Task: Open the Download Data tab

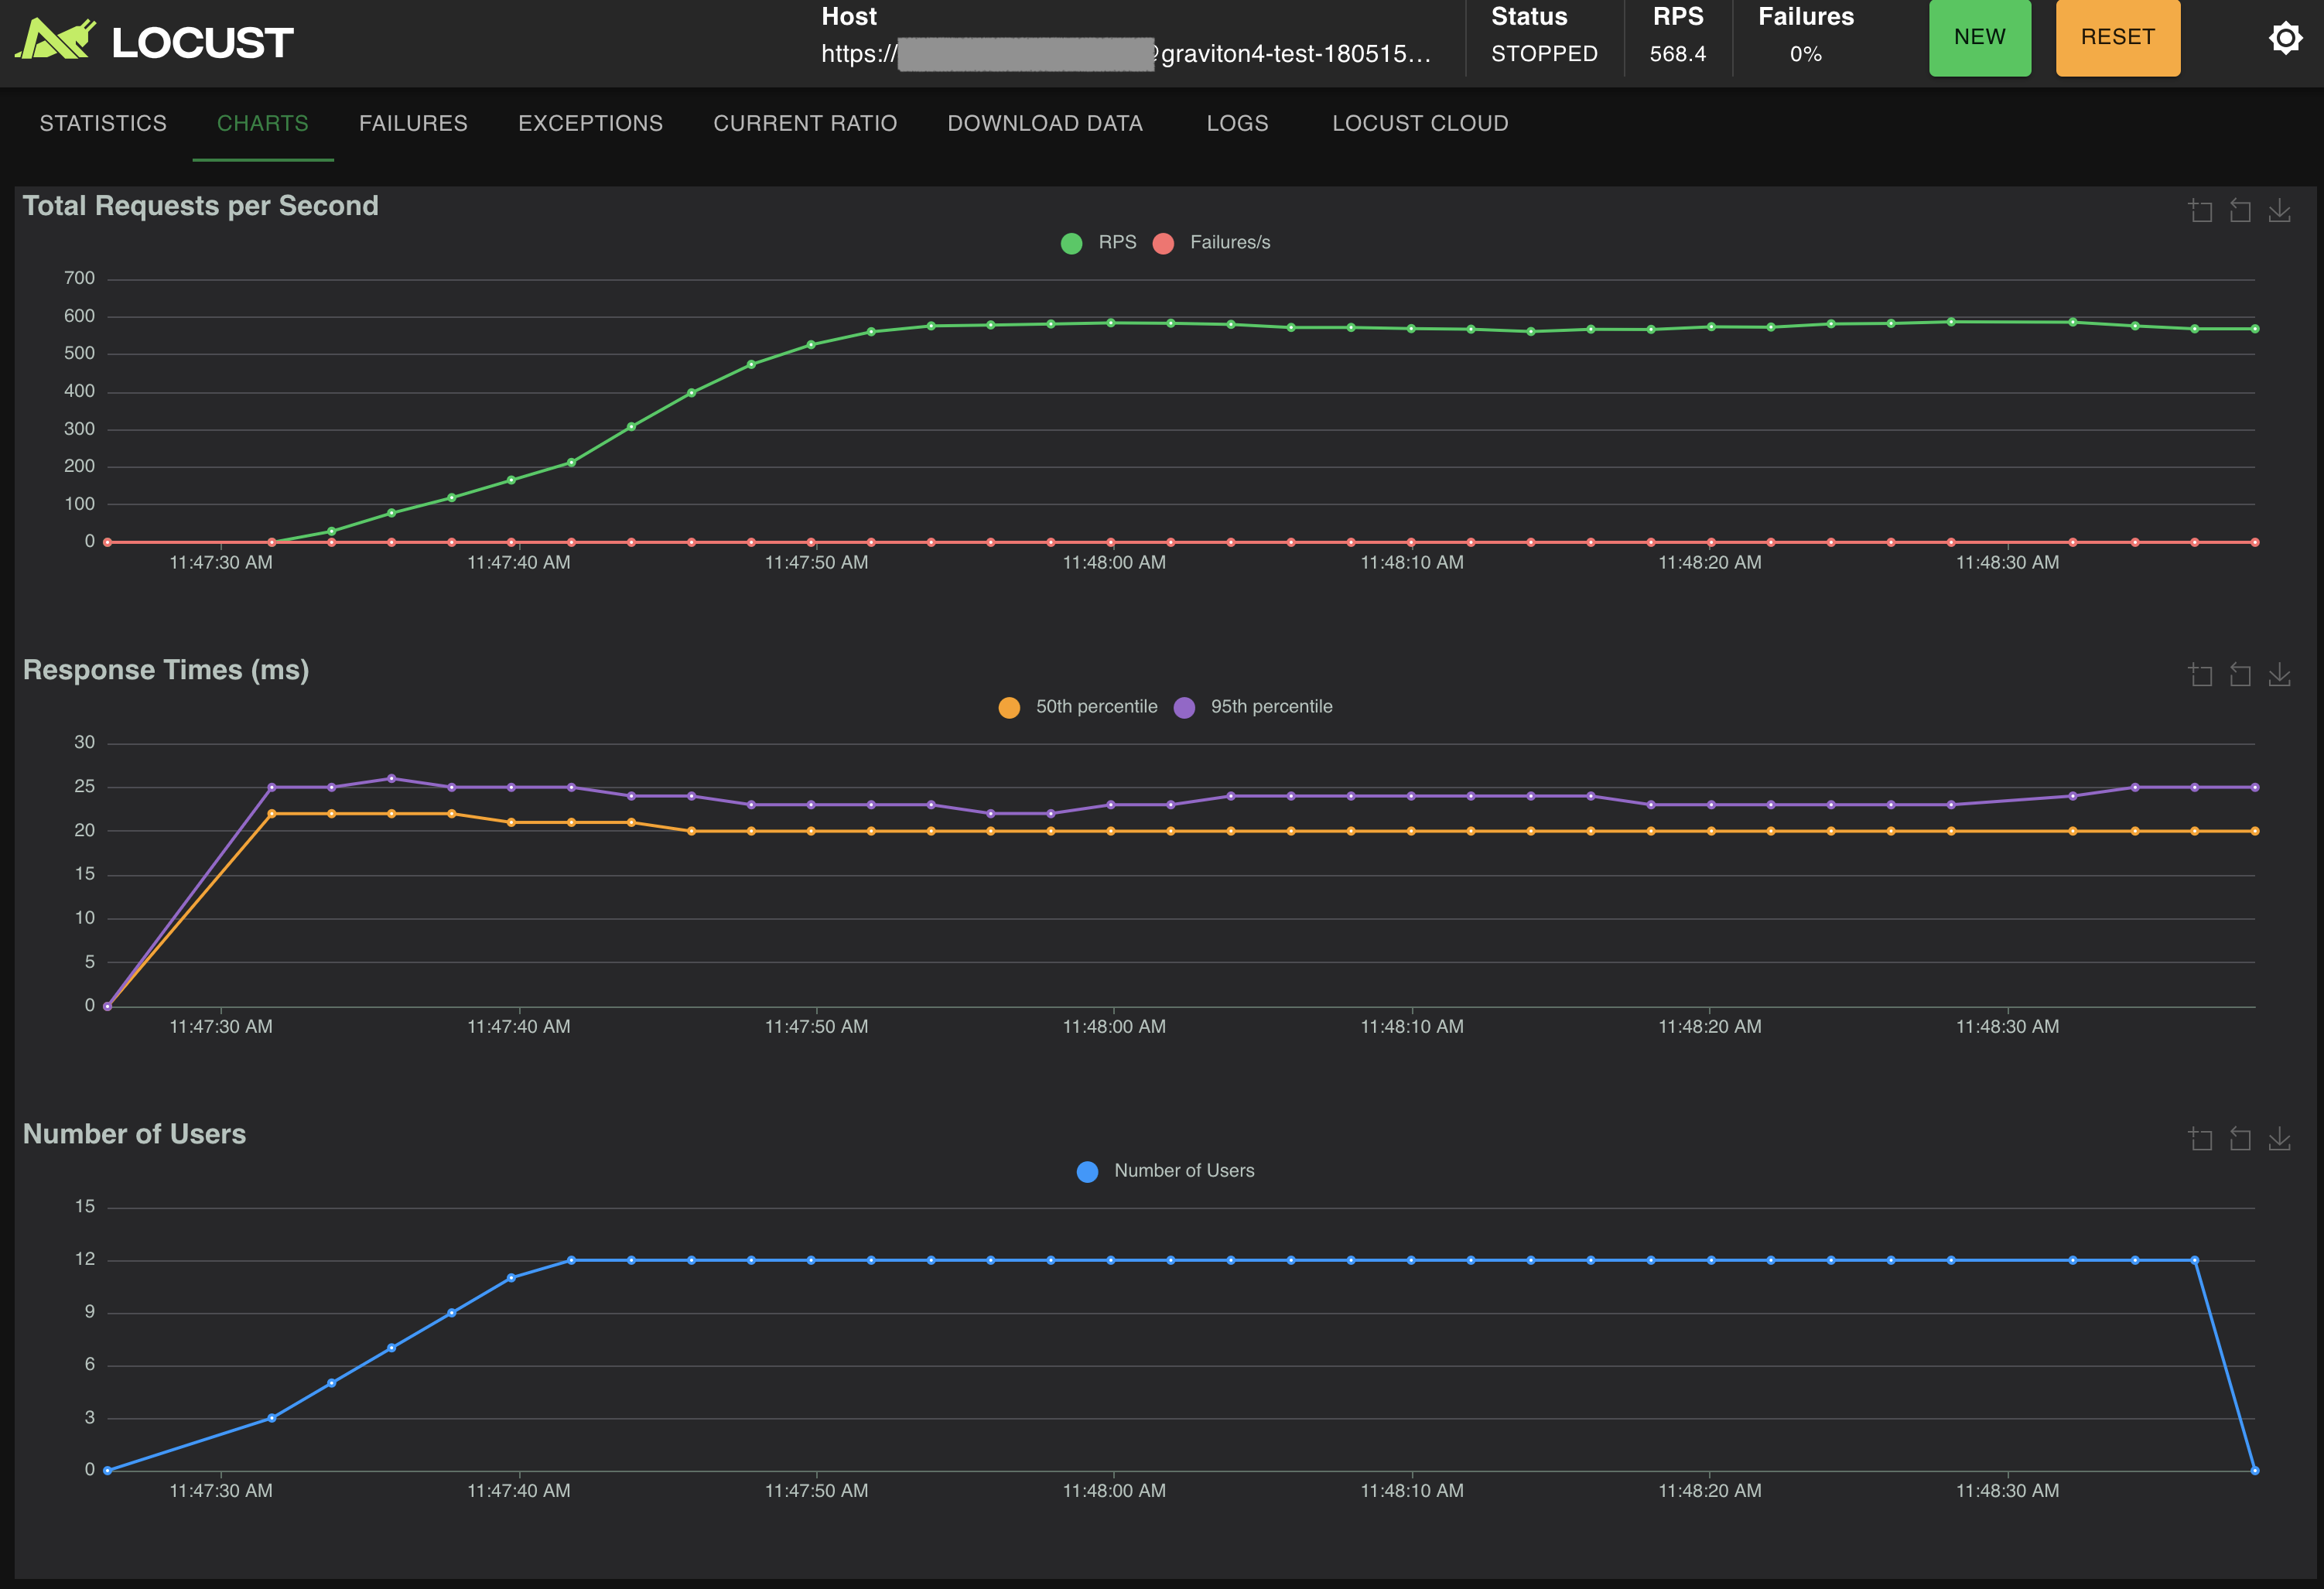Action: pyautogui.click(x=1045, y=123)
